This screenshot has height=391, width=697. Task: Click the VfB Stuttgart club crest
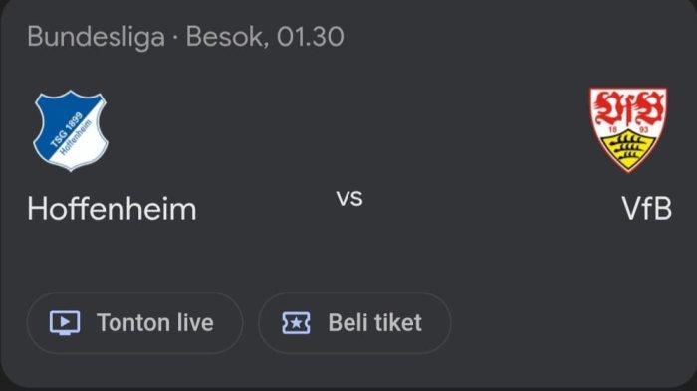(x=628, y=129)
